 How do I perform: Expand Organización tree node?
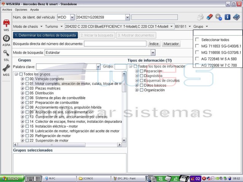tap(137, 90)
